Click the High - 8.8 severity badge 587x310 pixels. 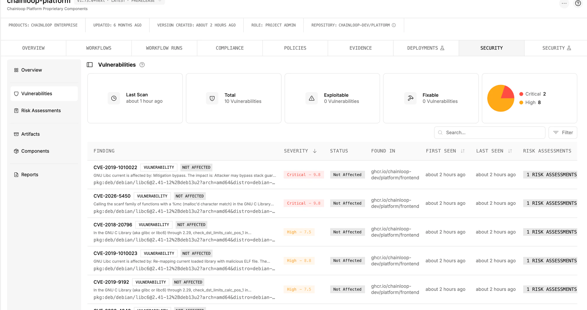299,261
